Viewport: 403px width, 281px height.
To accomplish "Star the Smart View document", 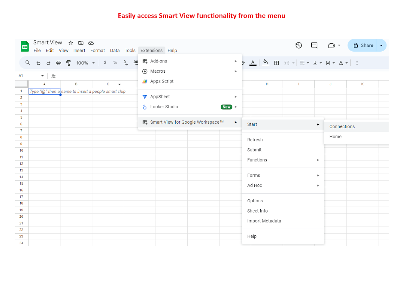I will point(71,43).
